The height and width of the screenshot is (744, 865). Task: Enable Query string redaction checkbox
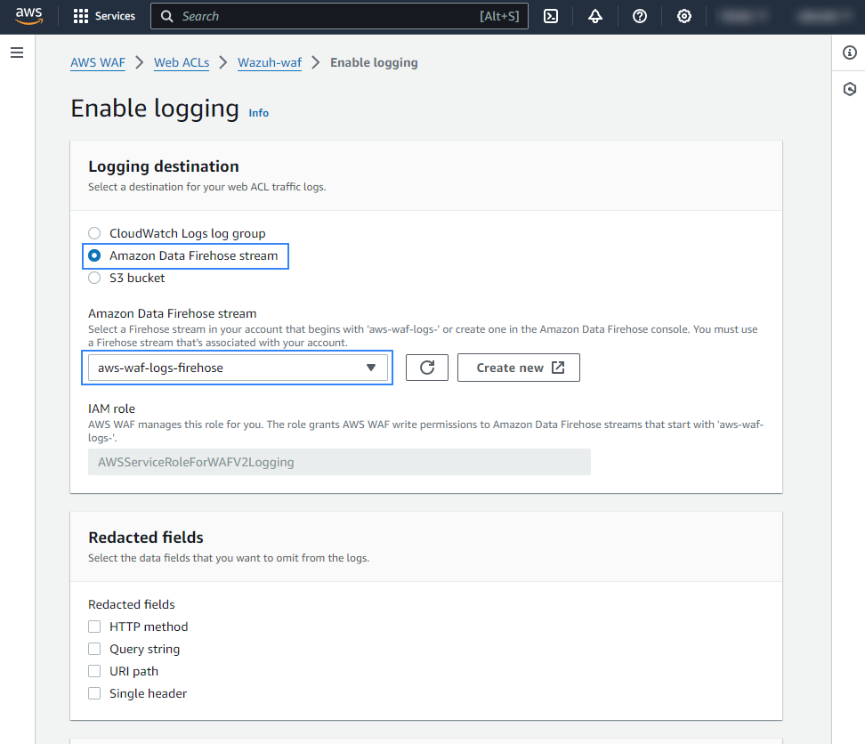(x=94, y=649)
